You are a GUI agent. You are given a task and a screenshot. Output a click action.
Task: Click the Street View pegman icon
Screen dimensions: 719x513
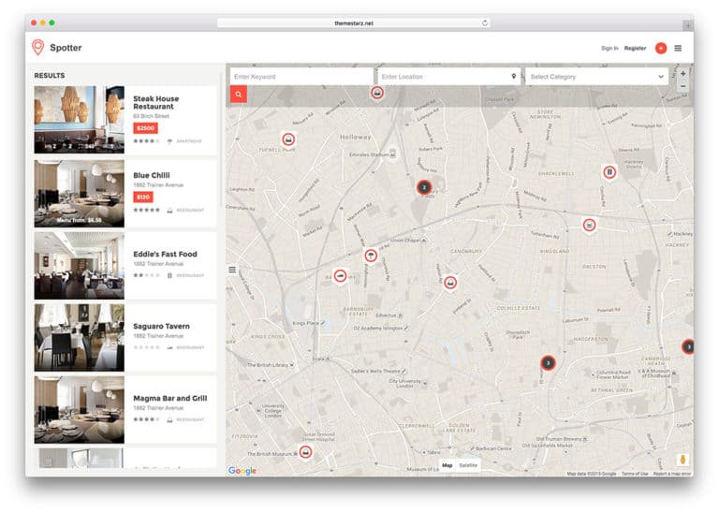click(x=682, y=460)
